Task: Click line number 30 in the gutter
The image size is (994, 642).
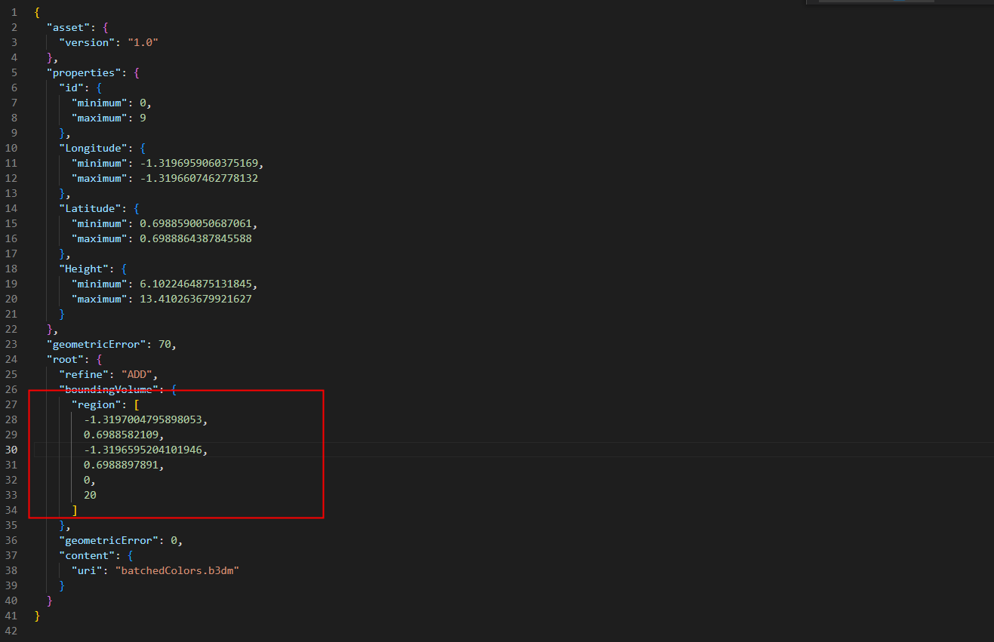Action: pyautogui.click(x=11, y=450)
